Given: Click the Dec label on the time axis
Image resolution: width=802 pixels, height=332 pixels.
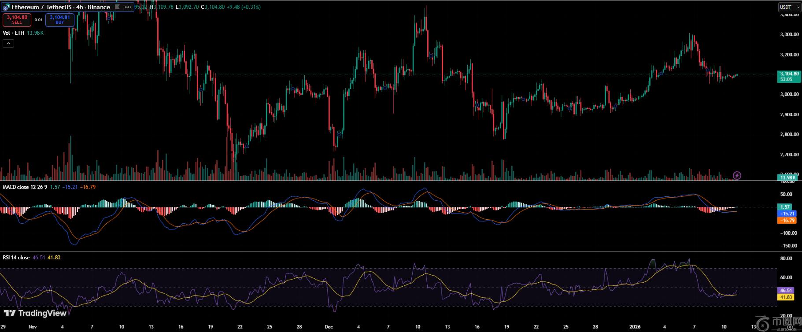Looking at the screenshot, I should [328, 327].
